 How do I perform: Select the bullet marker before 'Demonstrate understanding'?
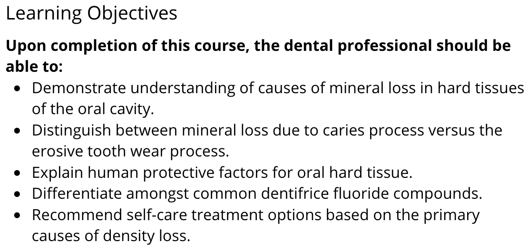click(x=18, y=89)
